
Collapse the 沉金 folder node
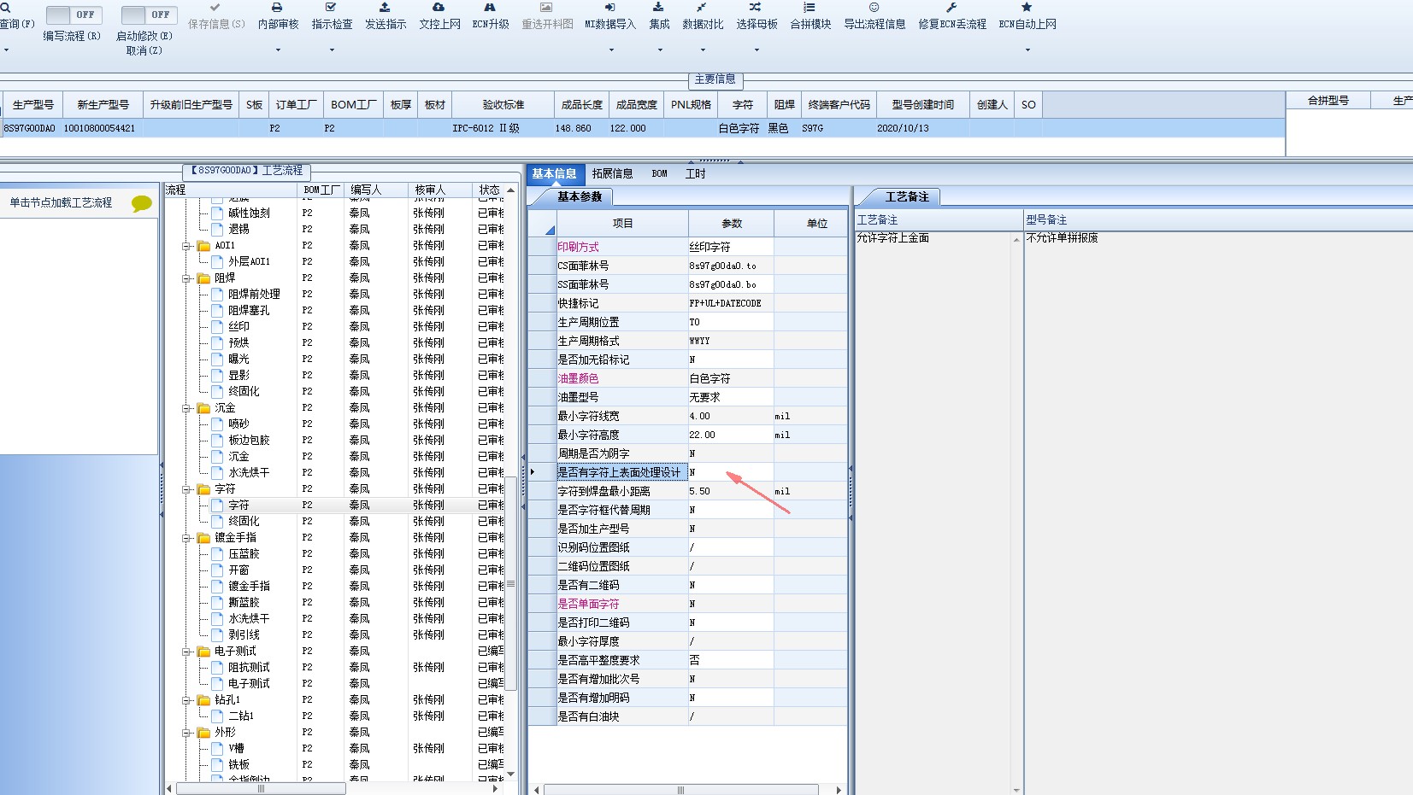point(186,408)
